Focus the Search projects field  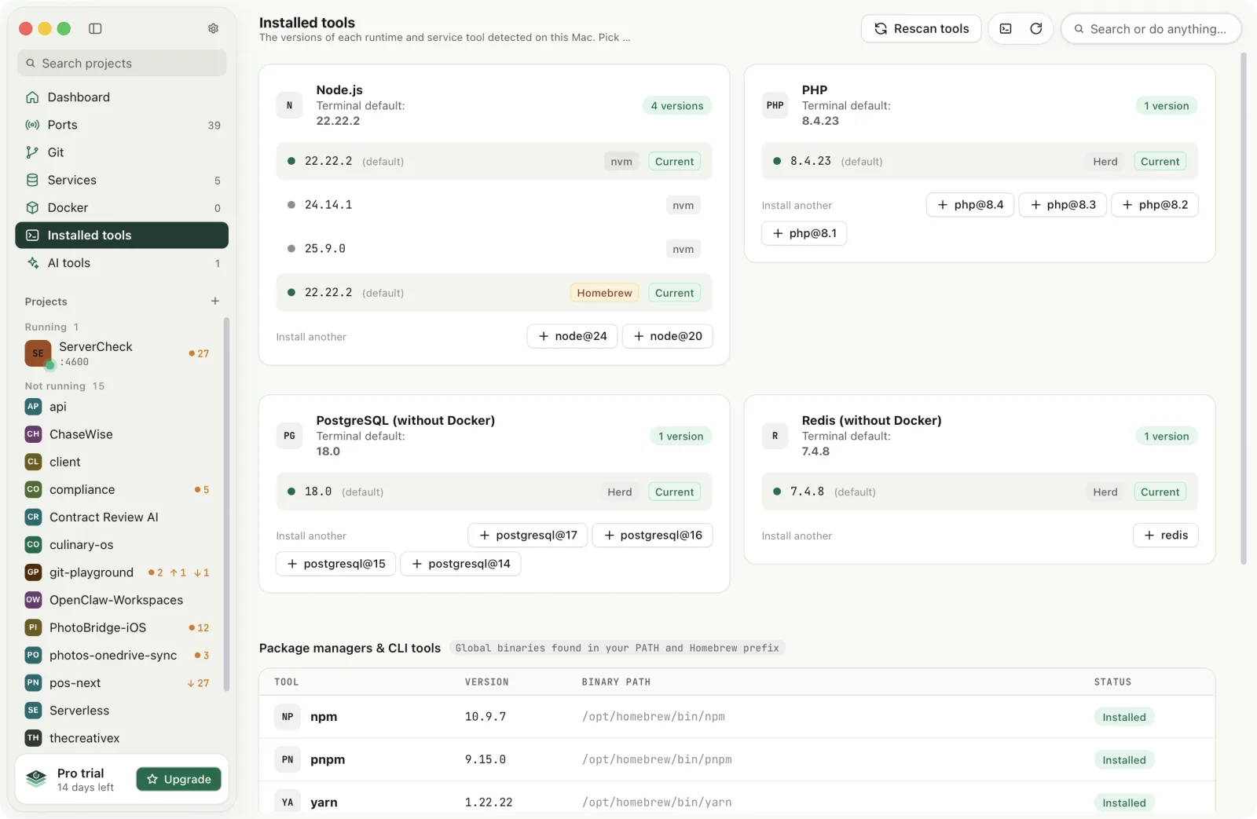point(122,64)
